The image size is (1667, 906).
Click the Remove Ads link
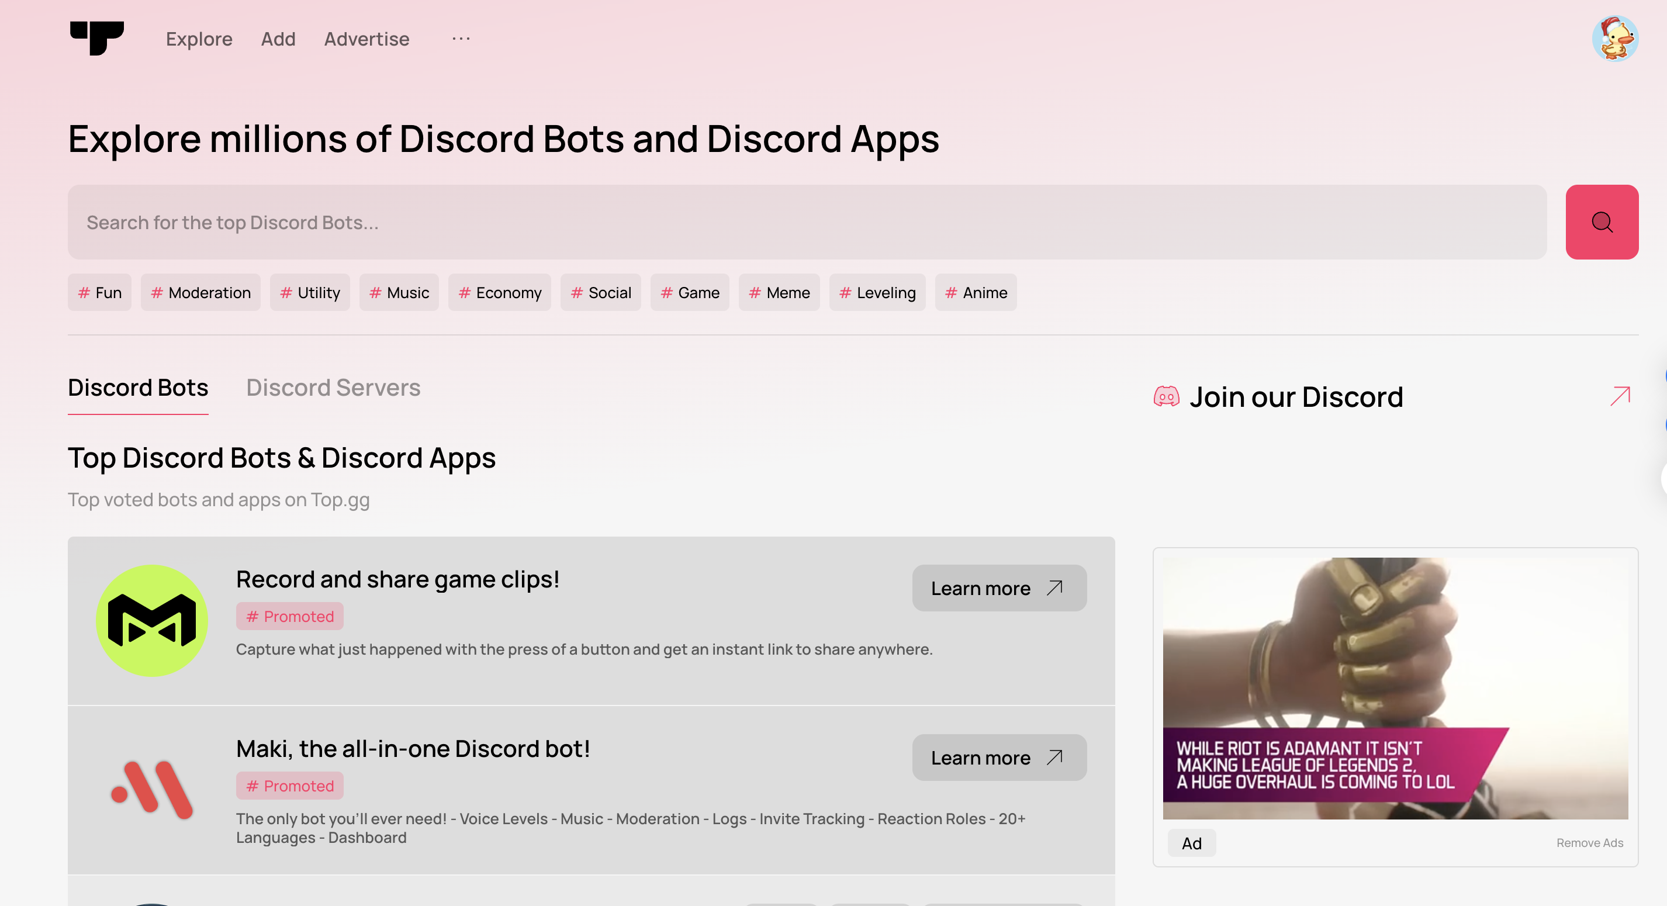click(x=1589, y=843)
